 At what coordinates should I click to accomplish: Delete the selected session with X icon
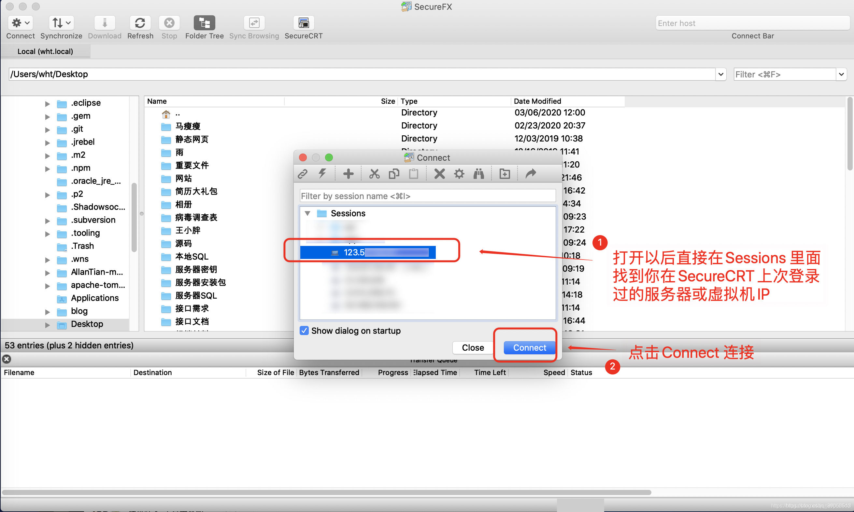pos(439,174)
